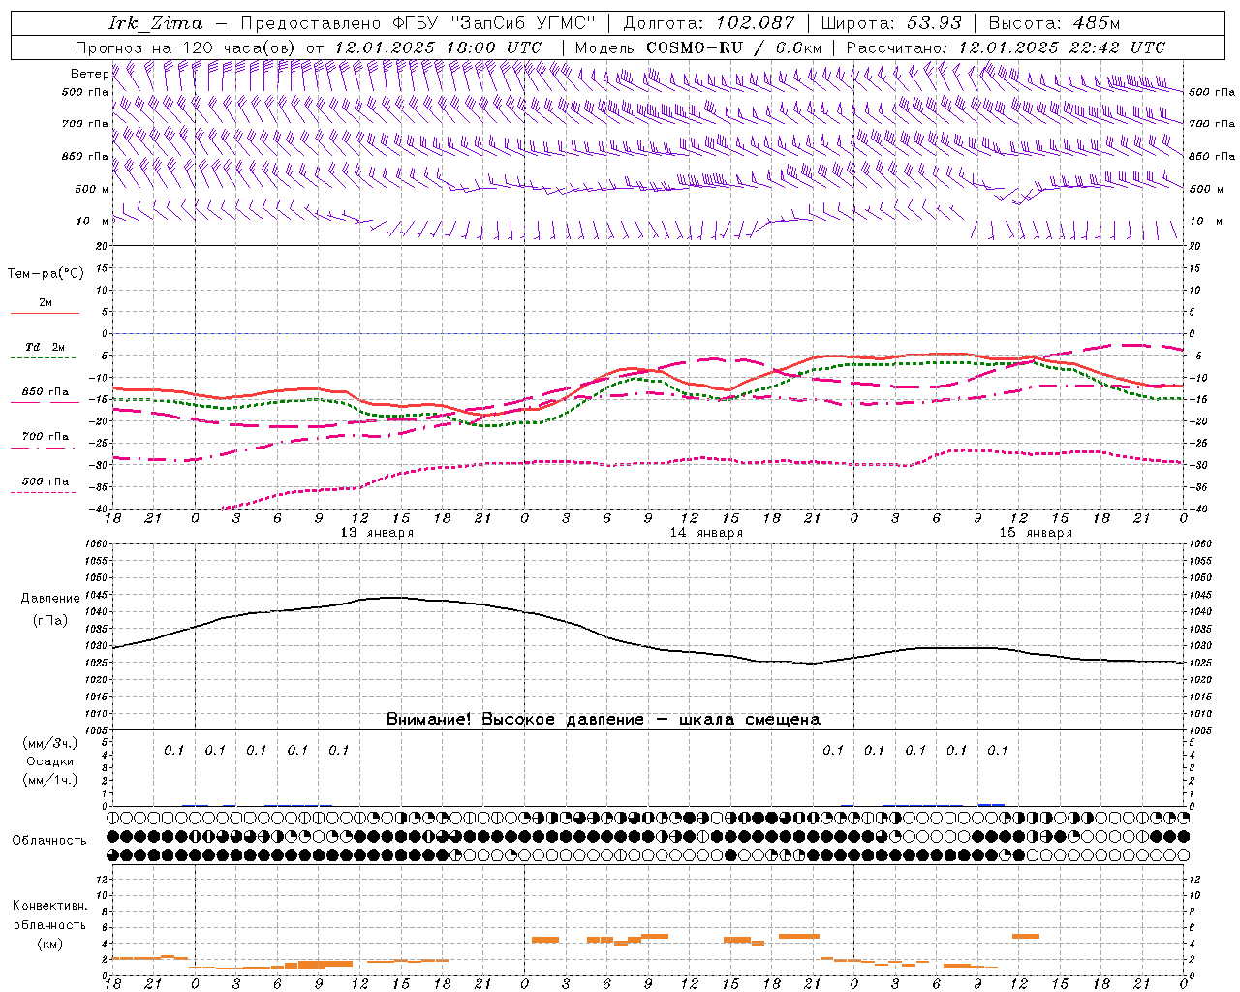Click the 13 января date label
Viewport: 1240px width, 992px height.
click(377, 533)
